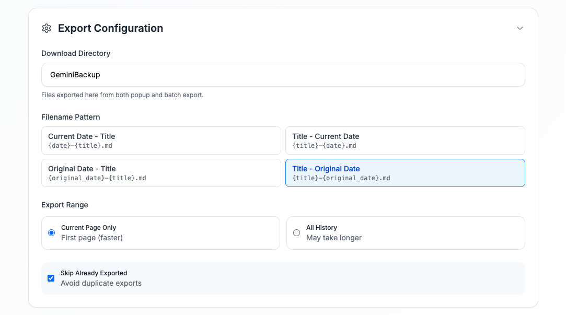Screen dimensions: 566x315
Task: Choose the Title - Current Date filename pattern
Action: 405,141
